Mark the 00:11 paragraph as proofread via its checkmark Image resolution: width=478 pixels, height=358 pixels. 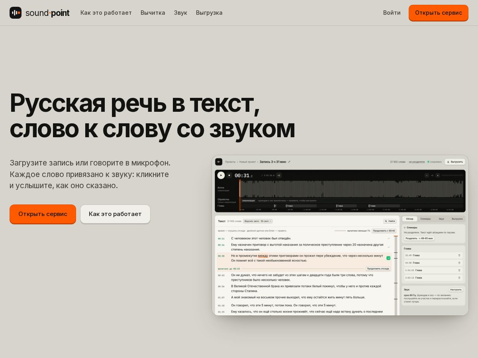click(389, 238)
